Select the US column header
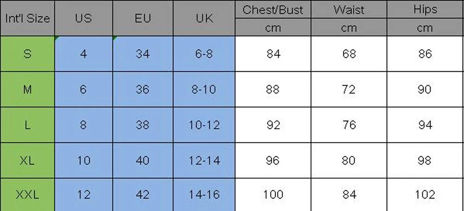 pyautogui.click(x=84, y=19)
